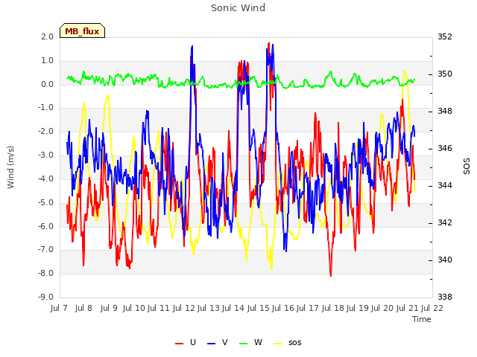The width and height of the screenshot is (477, 357).
Task: Click the -8.0 wind axis value
Action: [45, 273]
